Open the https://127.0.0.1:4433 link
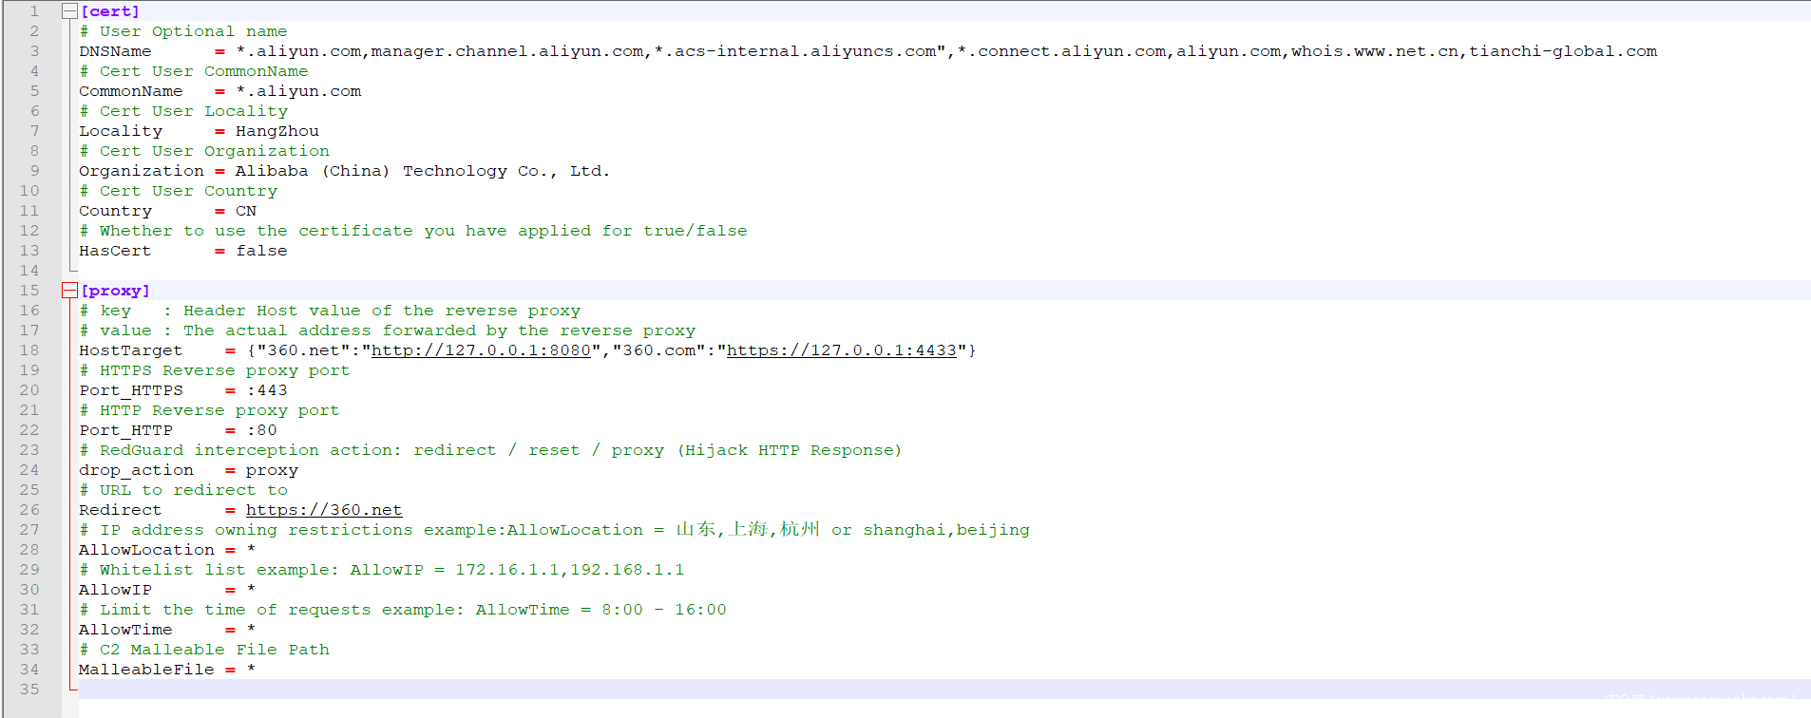The height and width of the screenshot is (718, 1811). [842, 350]
